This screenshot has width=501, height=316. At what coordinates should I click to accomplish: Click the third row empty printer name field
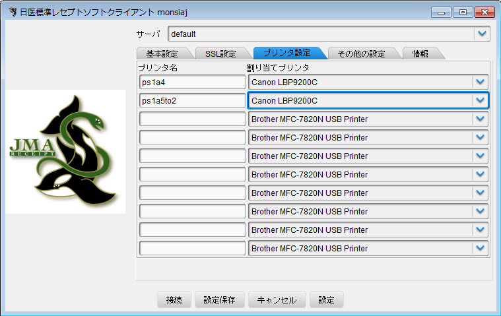coord(192,119)
